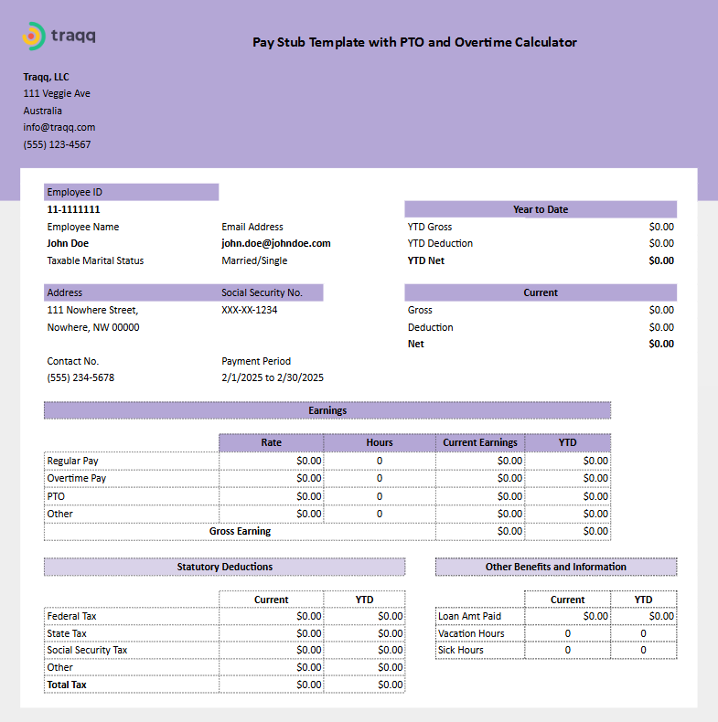Click the john.doe@johndoe.com email address
The width and height of the screenshot is (718, 722).
[x=276, y=244]
